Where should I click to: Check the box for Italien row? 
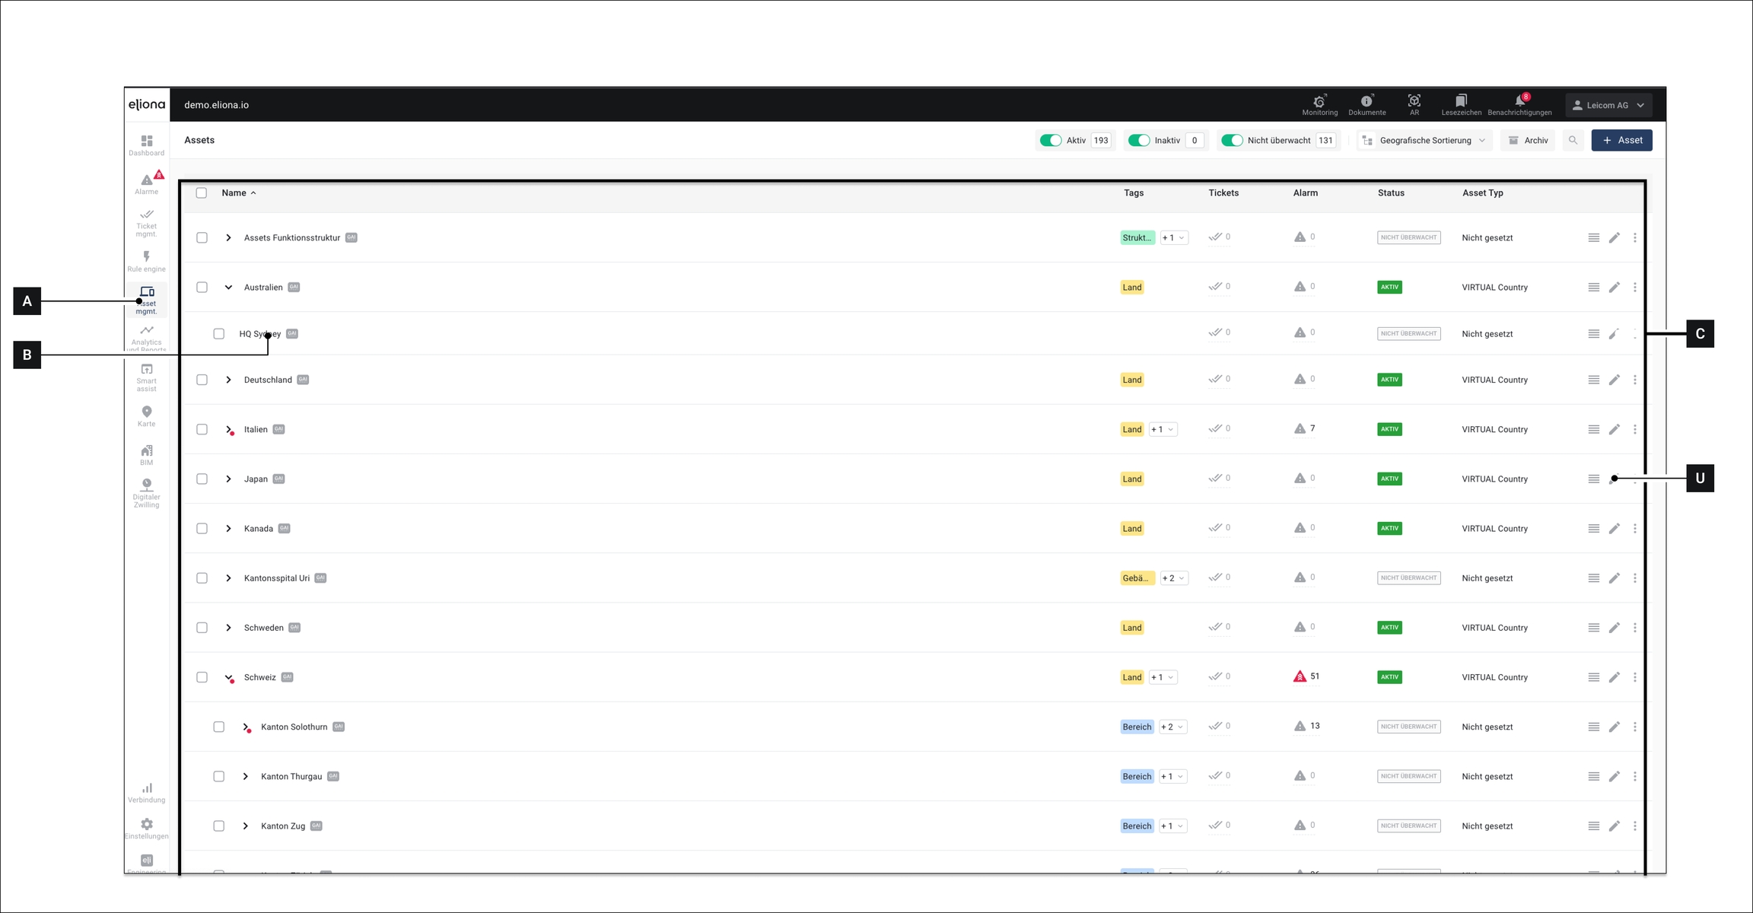point(202,429)
